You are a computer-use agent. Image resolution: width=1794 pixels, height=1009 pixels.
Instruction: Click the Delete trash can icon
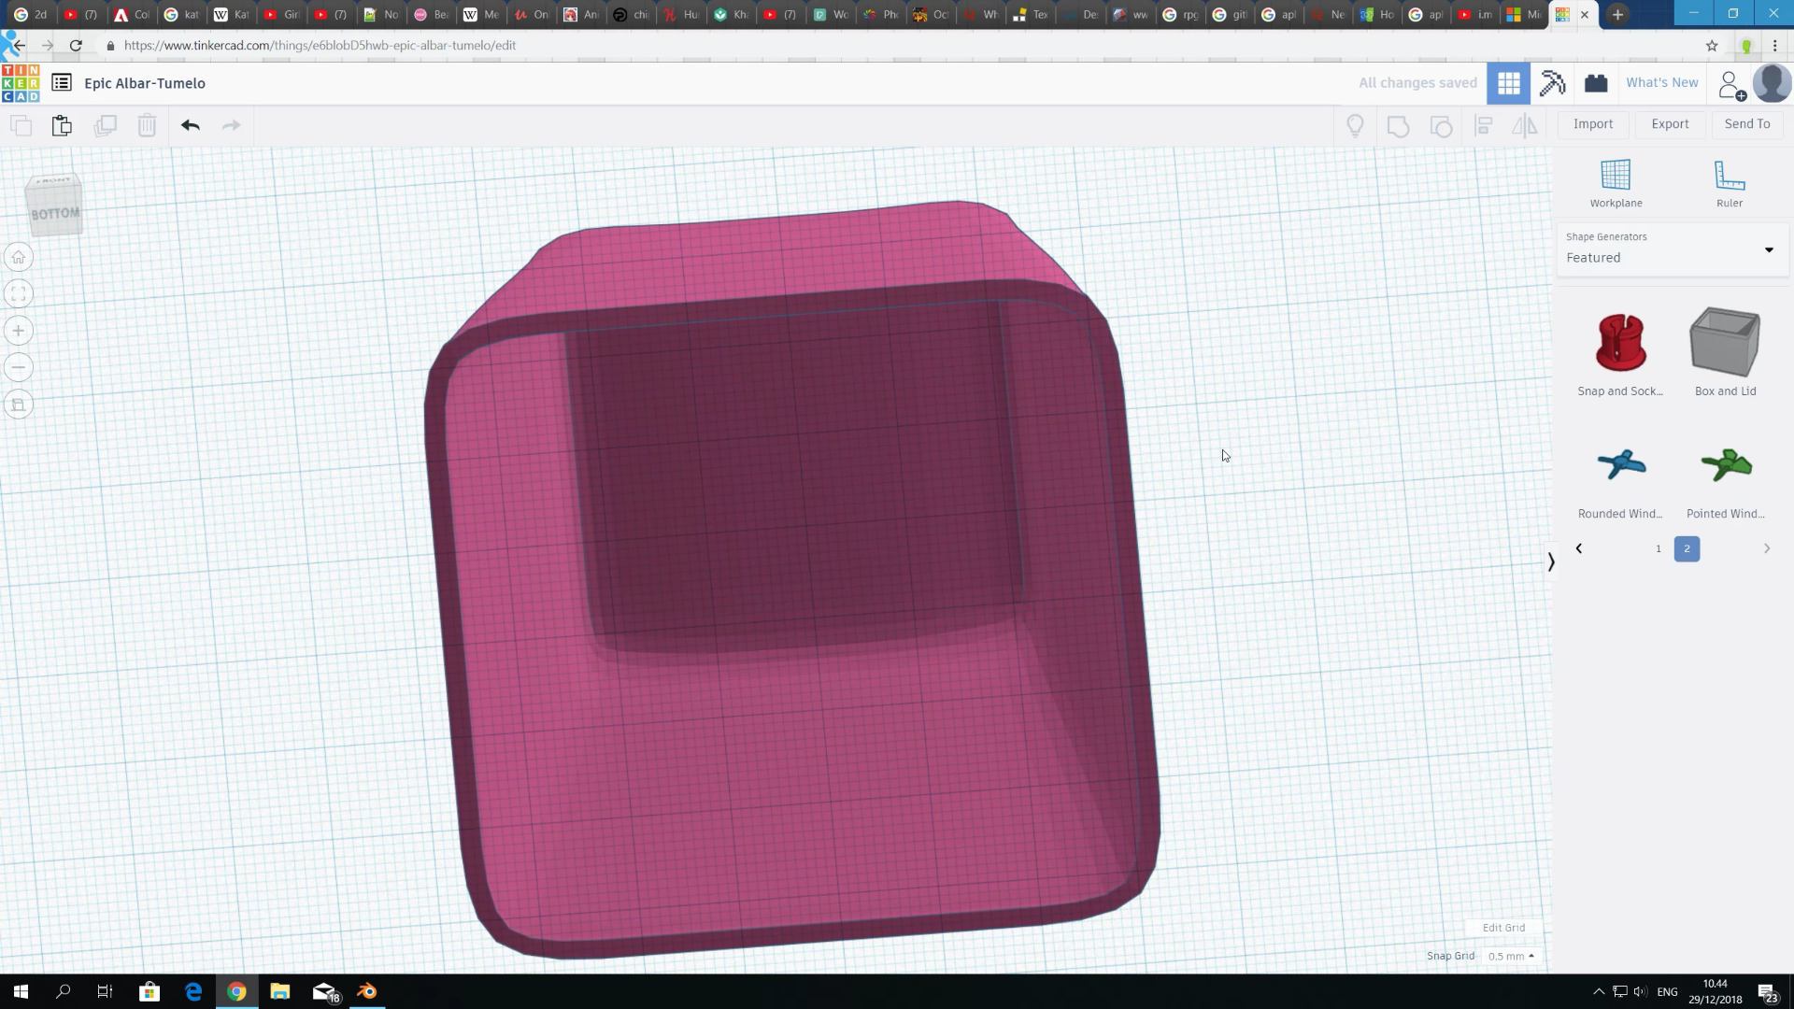coord(147,125)
